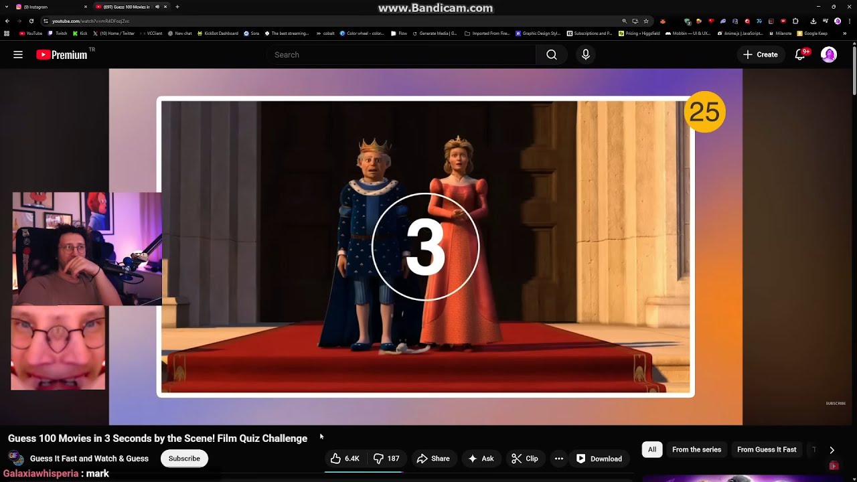Subscribe to Guess It Fast channel
857x482 pixels.
[x=184, y=459]
